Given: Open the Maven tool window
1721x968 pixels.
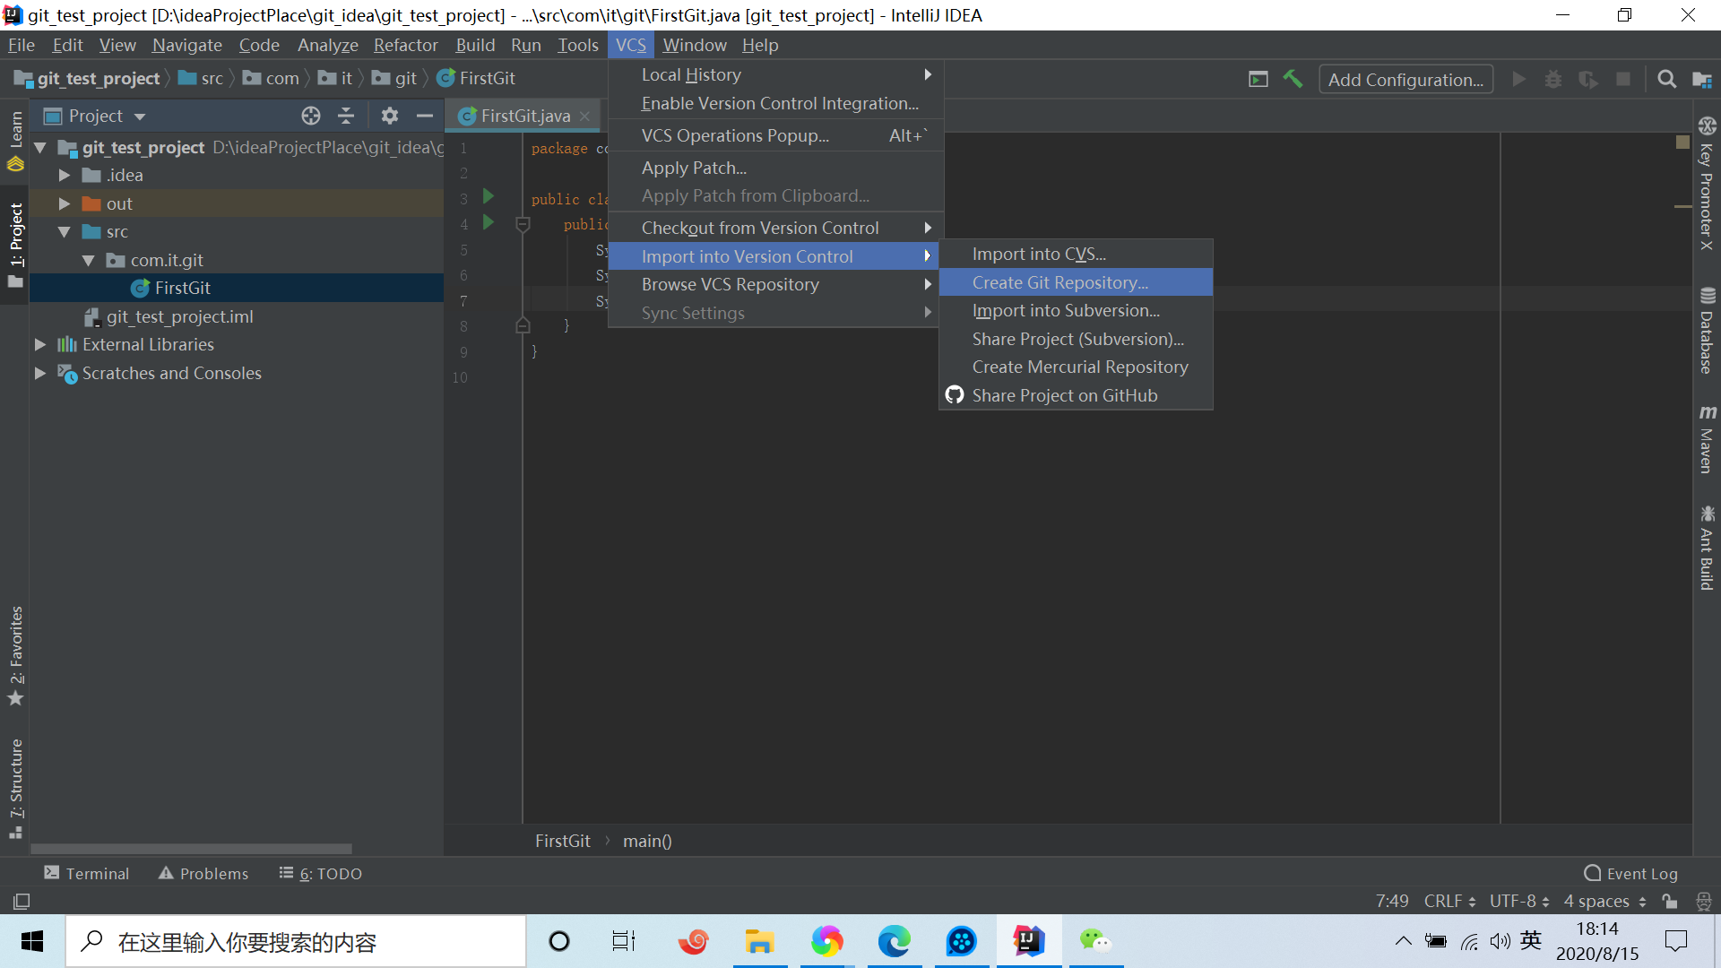Looking at the screenshot, I should [x=1707, y=439].
